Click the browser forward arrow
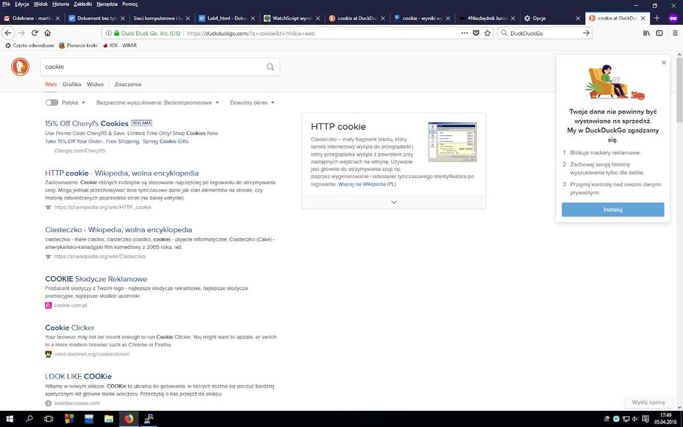The image size is (683, 427). [21, 33]
